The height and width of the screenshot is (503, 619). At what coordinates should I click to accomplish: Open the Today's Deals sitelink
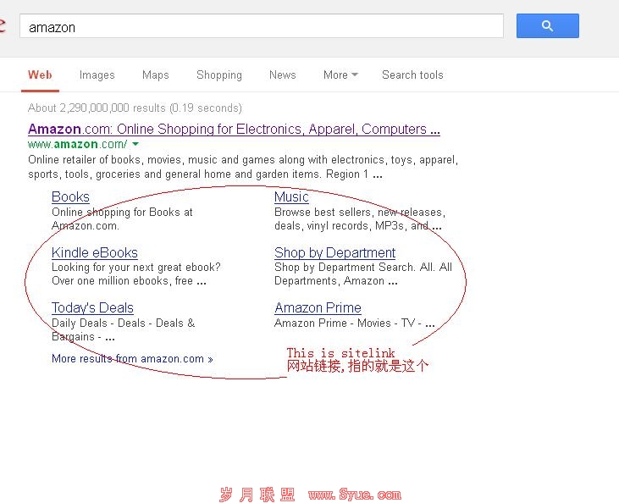tap(93, 307)
